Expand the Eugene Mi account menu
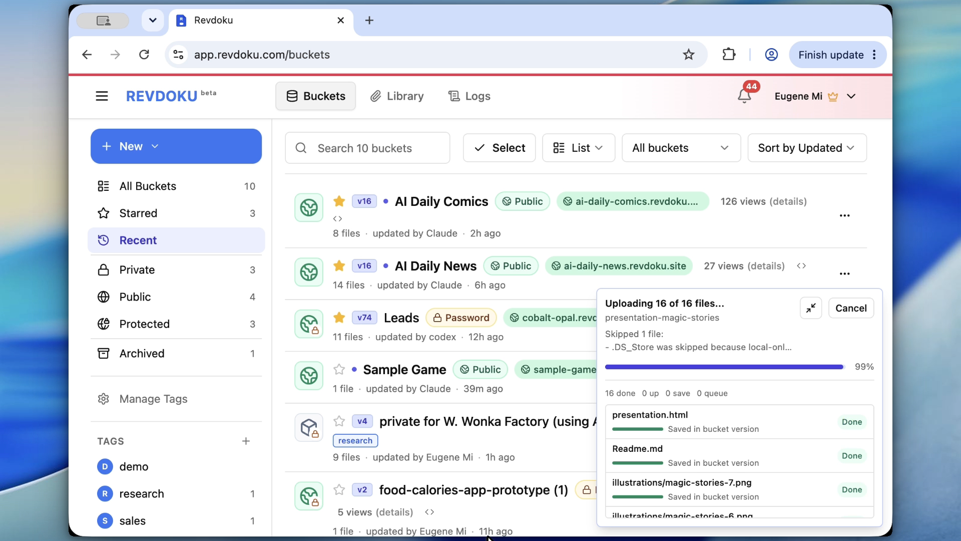 (815, 96)
